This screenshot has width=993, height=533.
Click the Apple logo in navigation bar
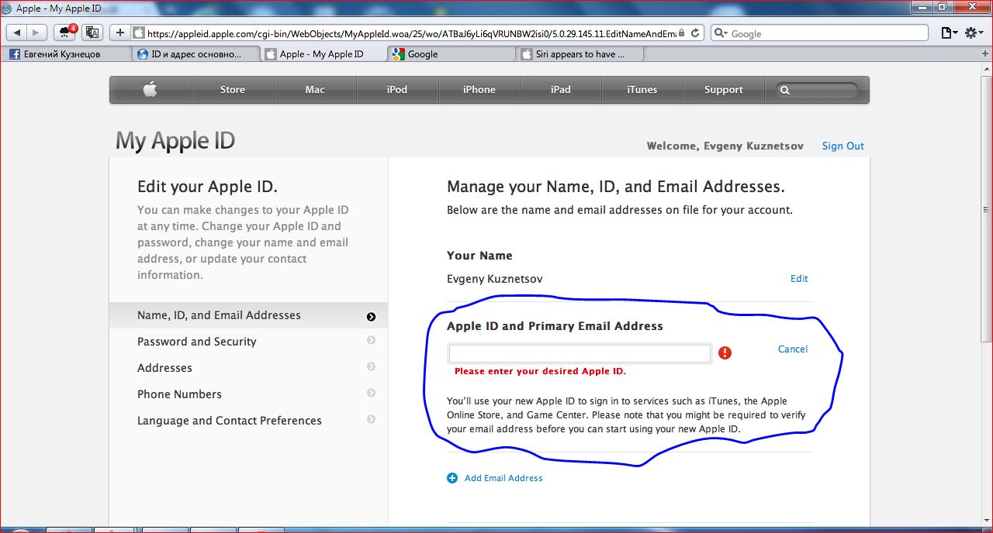(x=151, y=89)
